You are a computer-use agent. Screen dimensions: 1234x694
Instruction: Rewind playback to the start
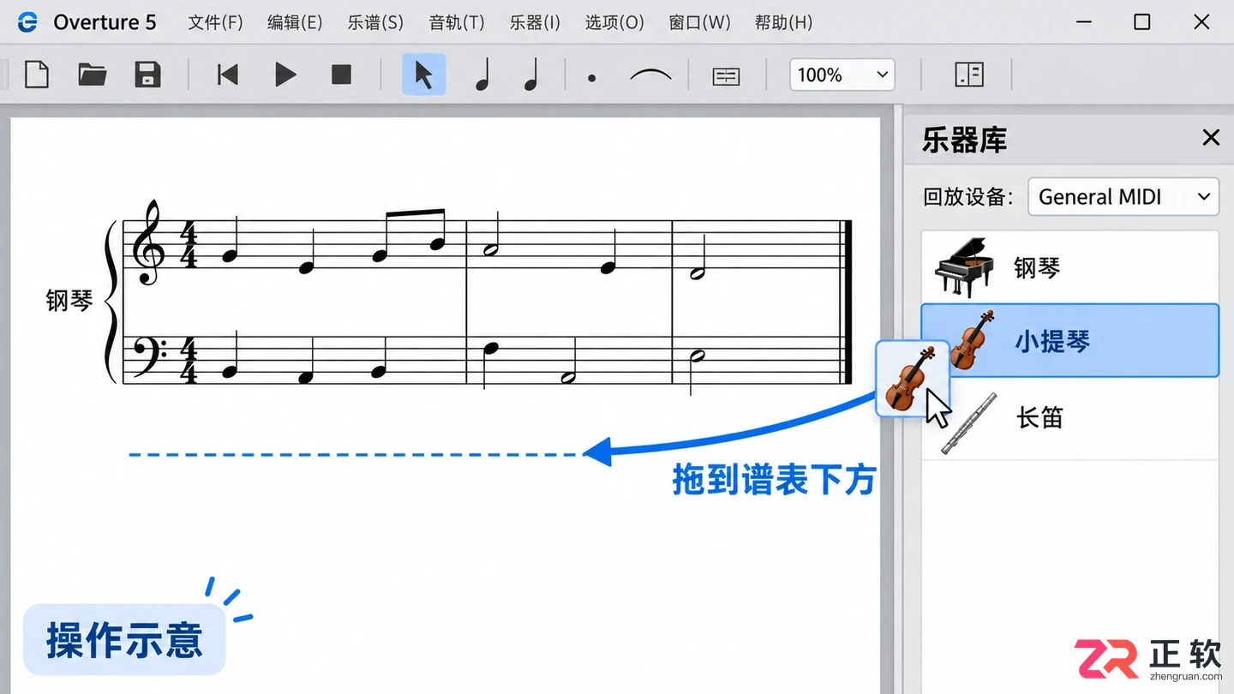228,75
